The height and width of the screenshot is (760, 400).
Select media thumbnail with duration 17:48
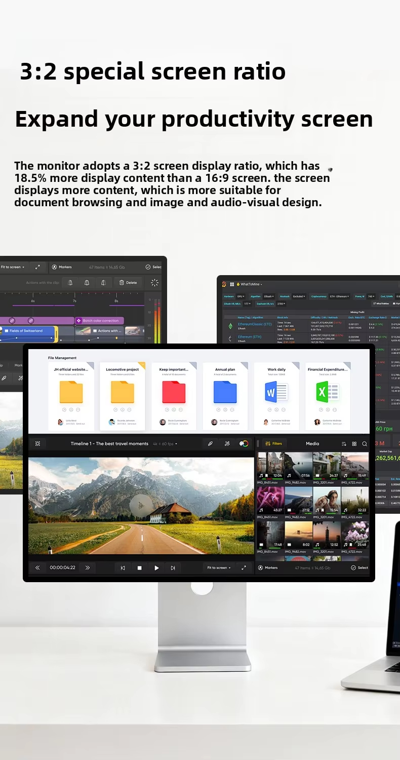[x=270, y=535]
